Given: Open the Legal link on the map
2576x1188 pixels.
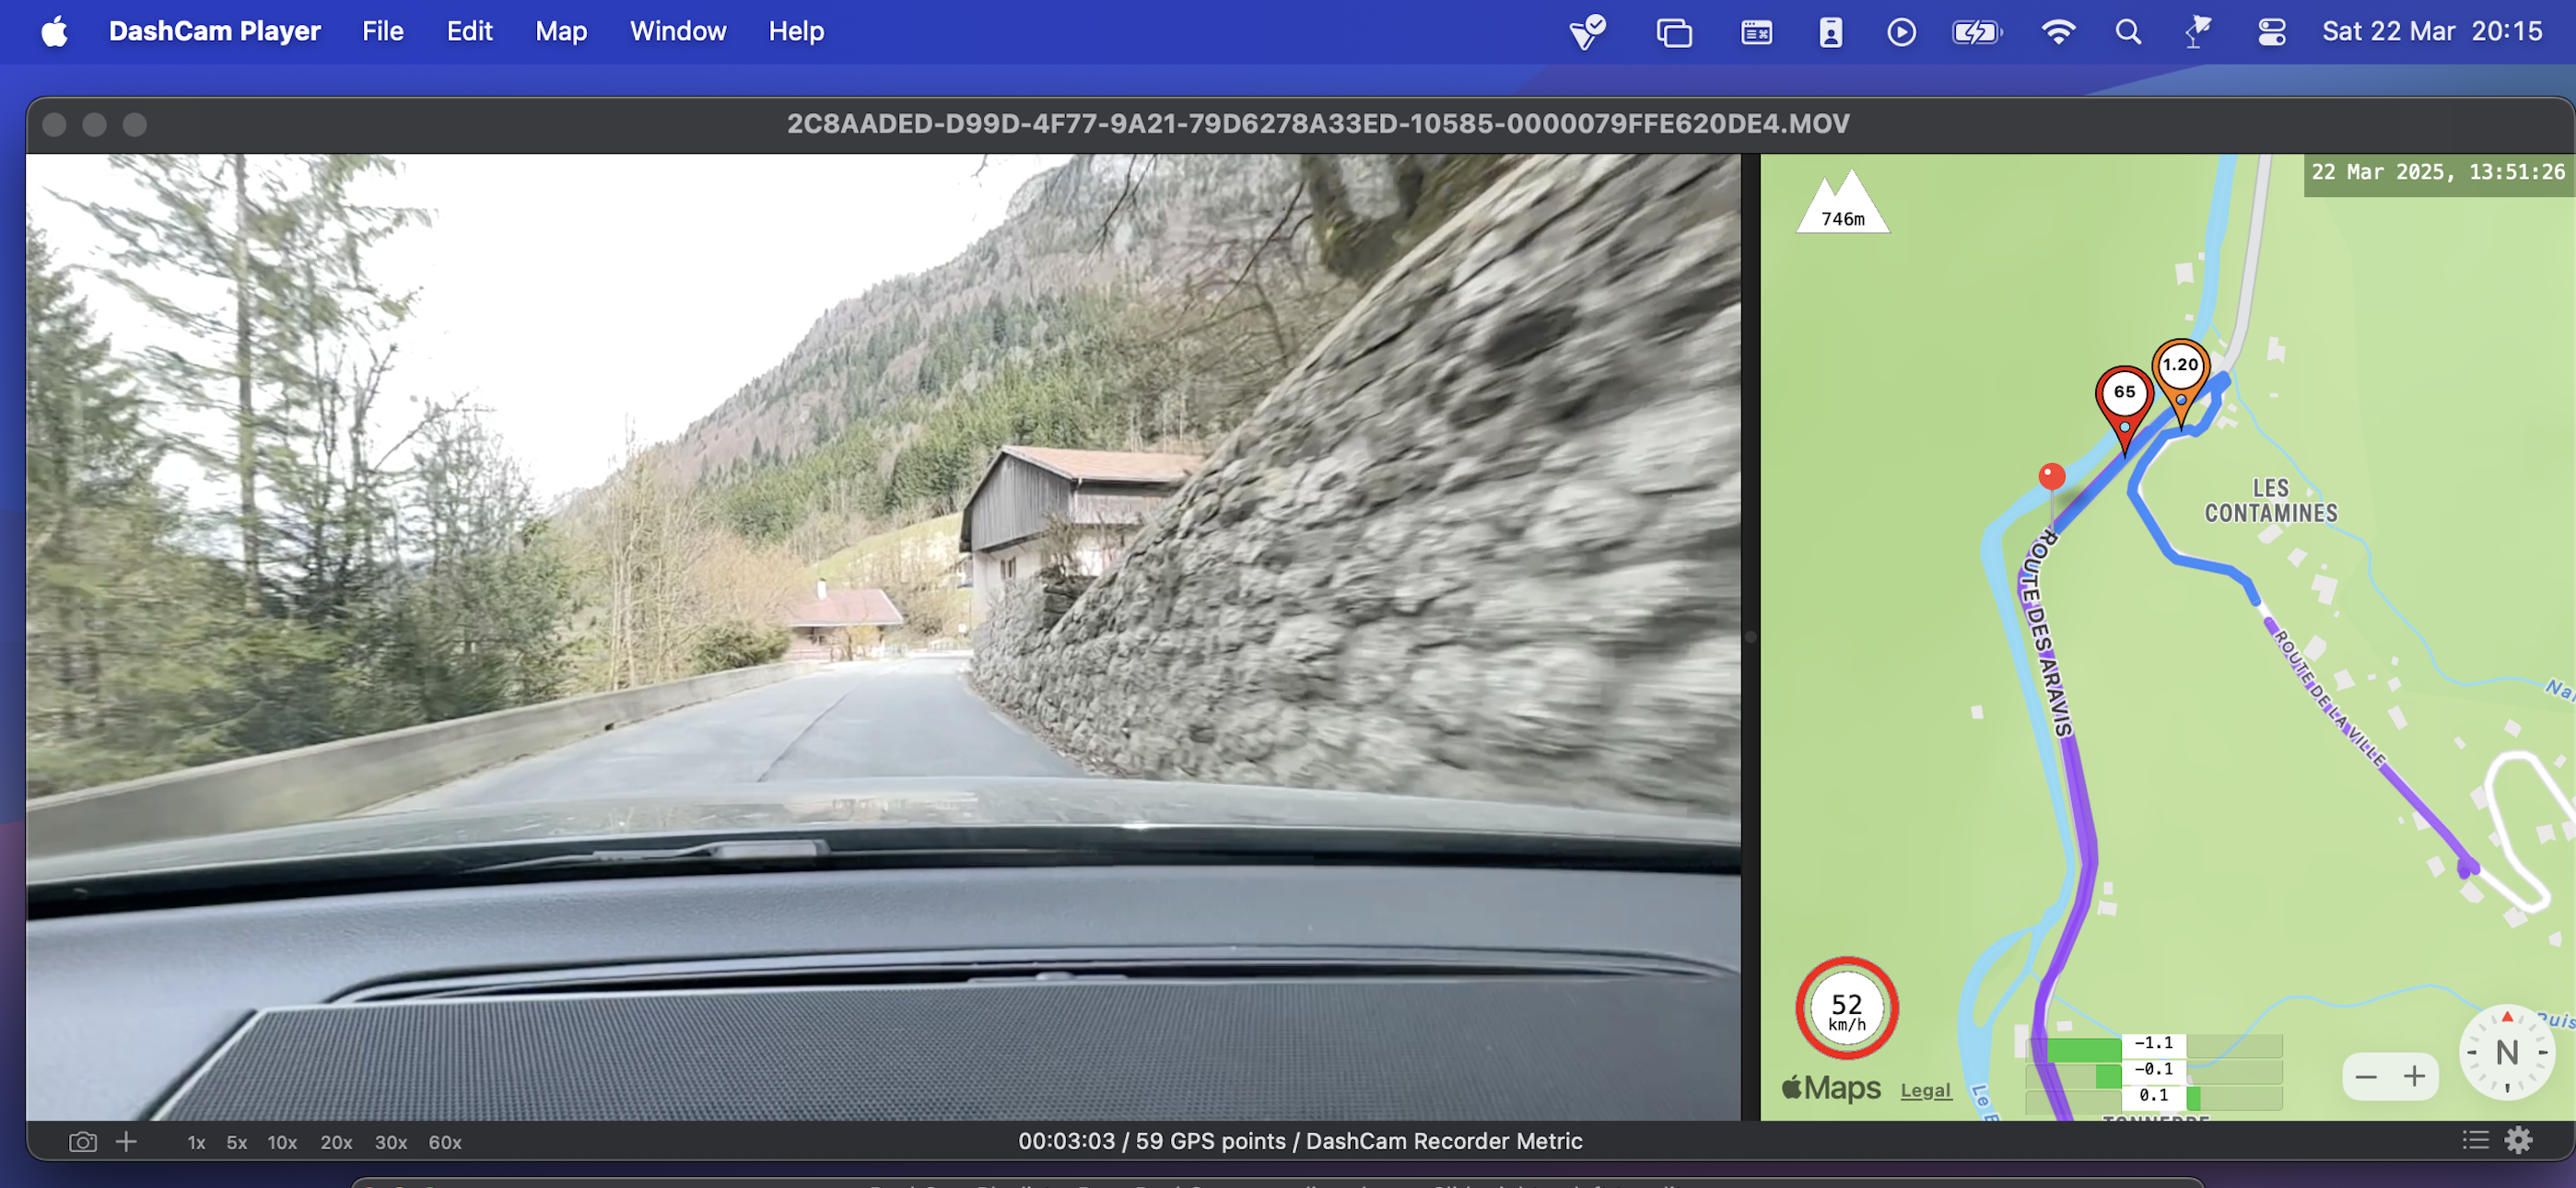Looking at the screenshot, I should point(1925,1090).
